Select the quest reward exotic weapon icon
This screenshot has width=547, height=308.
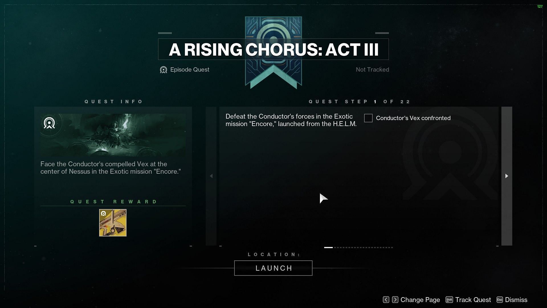click(113, 222)
